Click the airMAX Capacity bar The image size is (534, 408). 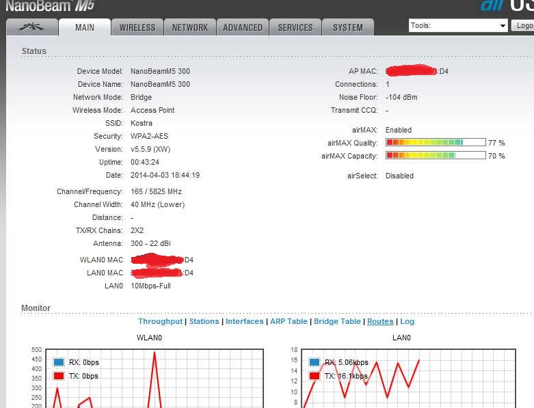click(436, 155)
